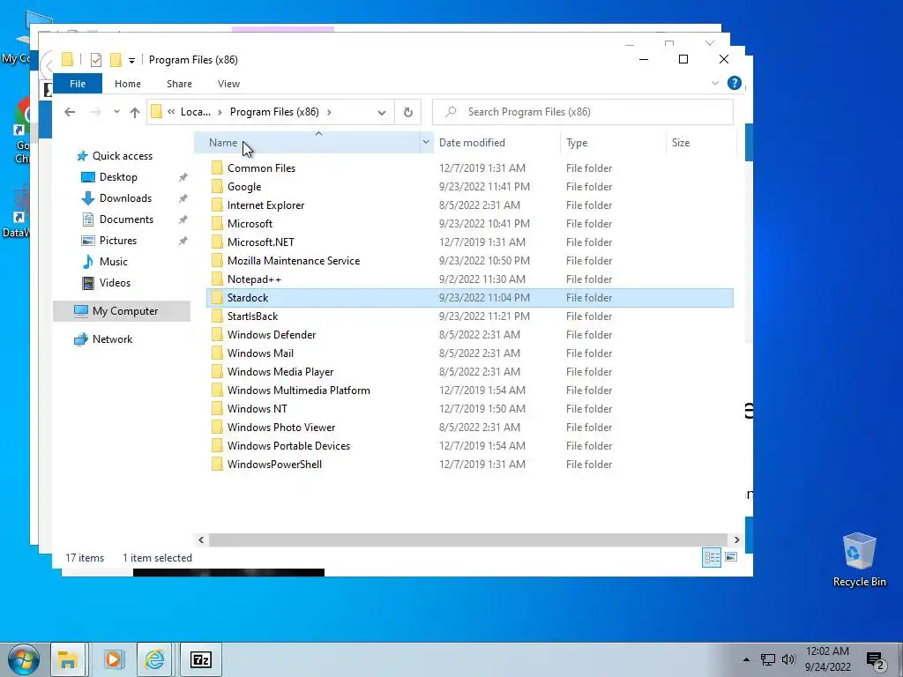Click the pin icon next to Desktop
903x677 pixels.
(183, 177)
